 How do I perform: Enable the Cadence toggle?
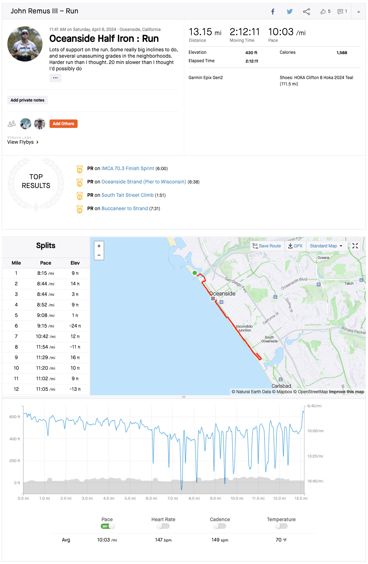(x=219, y=526)
